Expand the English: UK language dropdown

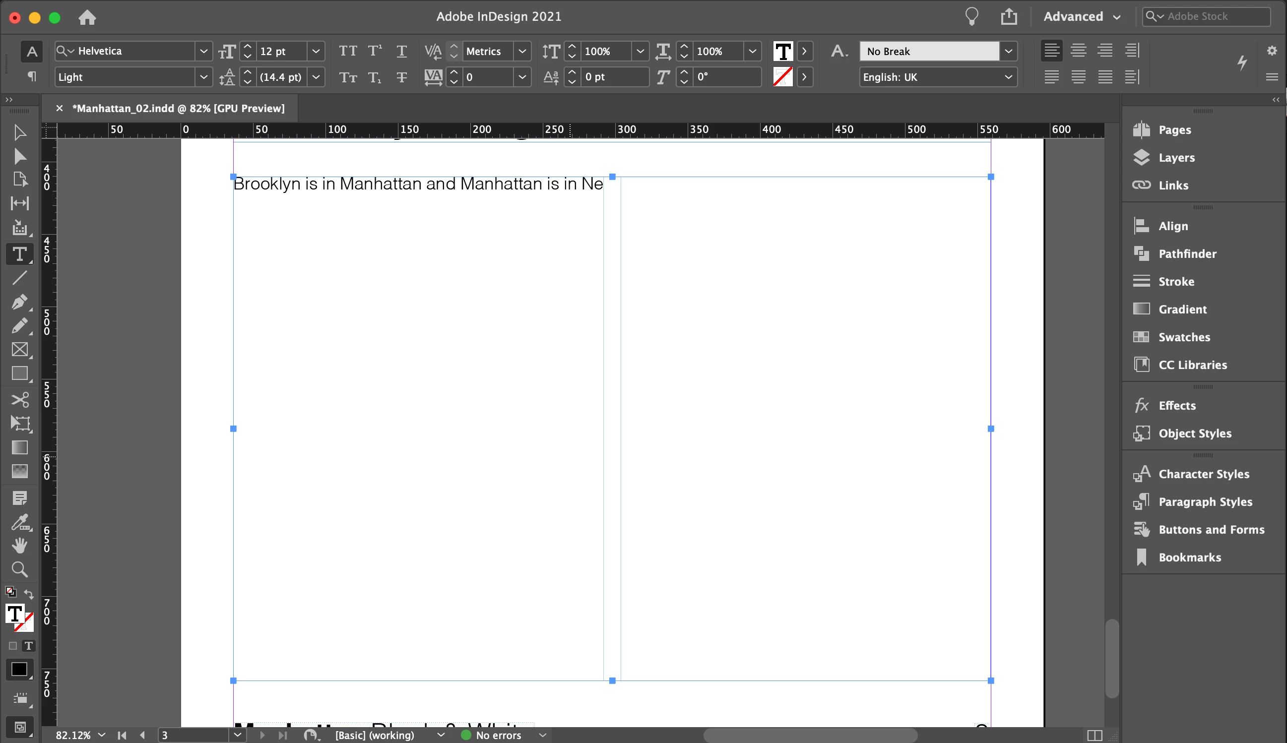click(x=1008, y=77)
